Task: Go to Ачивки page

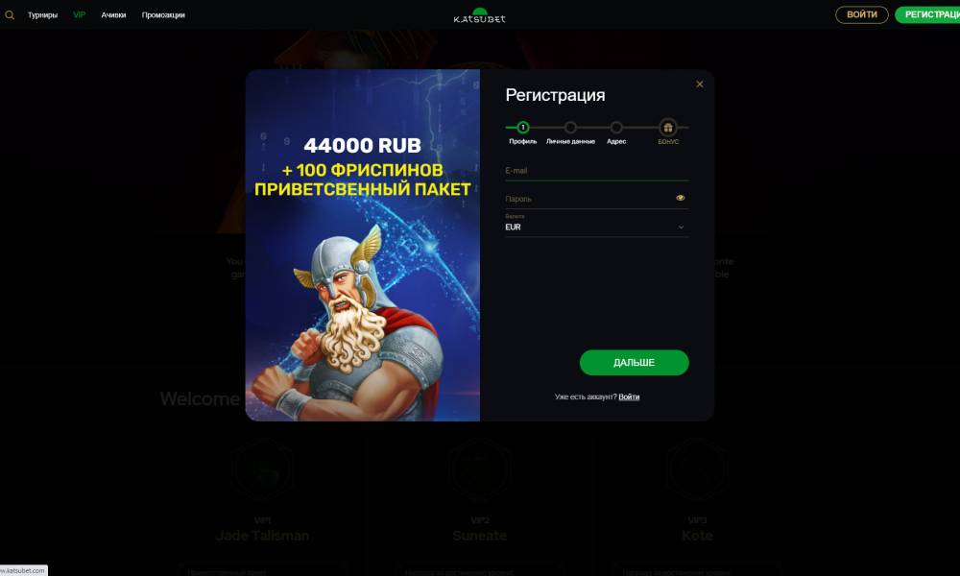Action: click(x=113, y=15)
